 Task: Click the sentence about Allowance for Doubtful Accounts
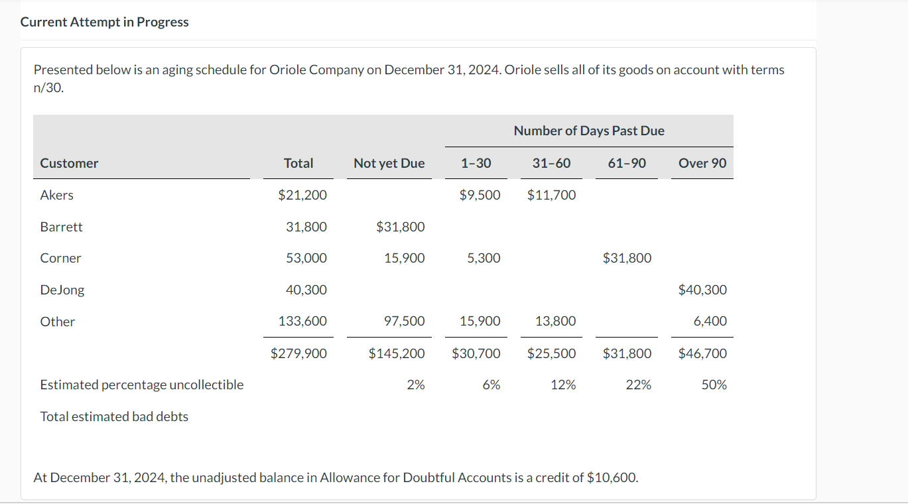tap(336, 477)
